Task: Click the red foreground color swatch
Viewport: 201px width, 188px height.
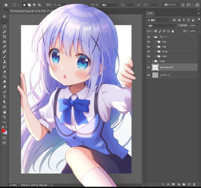Action: 3,131
